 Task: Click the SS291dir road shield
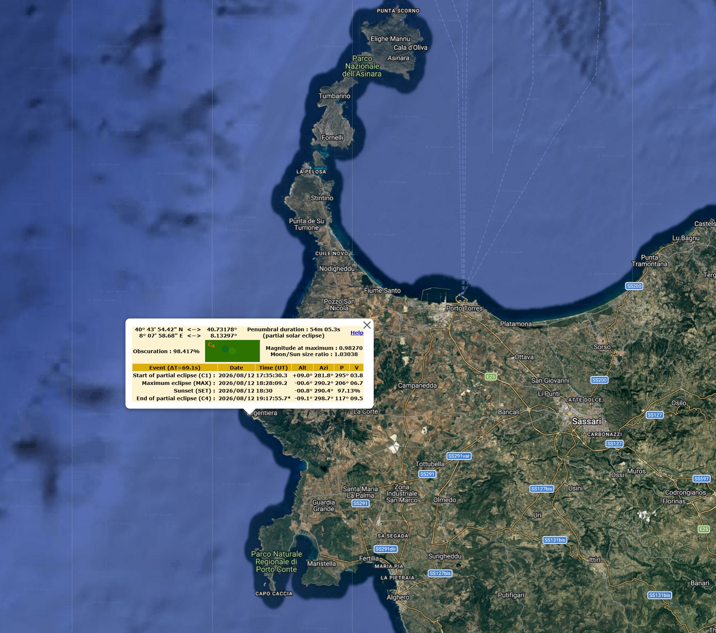pyautogui.click(x=385, y=549)
